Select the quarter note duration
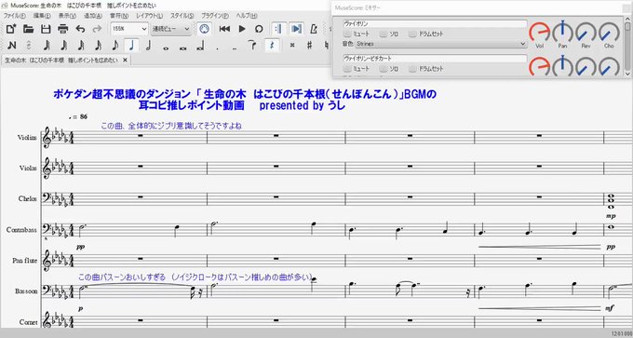The width and height of the screenshot is (633, 338). click(131, 45)
